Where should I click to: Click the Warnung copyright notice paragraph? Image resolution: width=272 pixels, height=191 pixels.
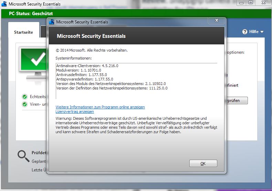[136, 125]
